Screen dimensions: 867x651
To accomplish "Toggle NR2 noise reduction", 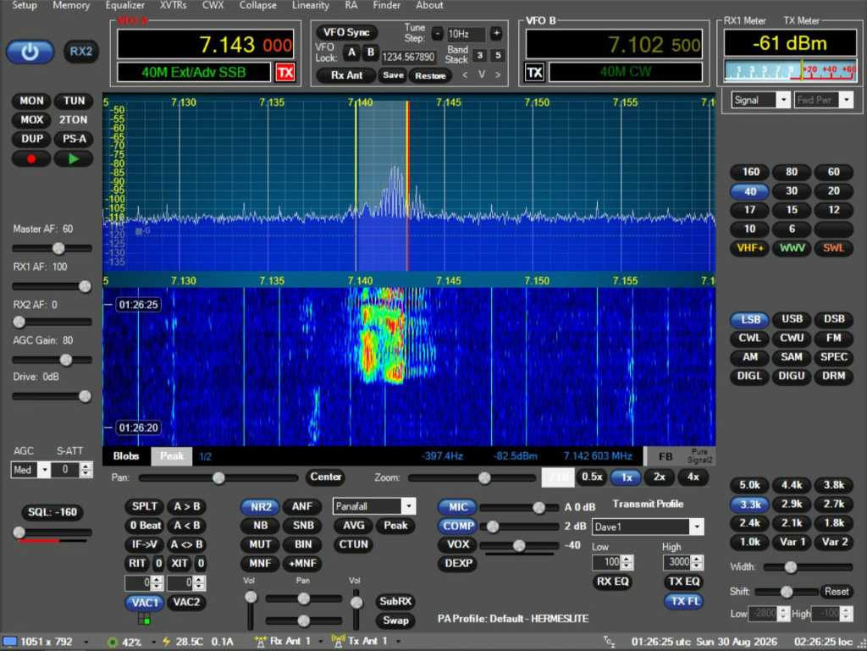I will point(261,507).
